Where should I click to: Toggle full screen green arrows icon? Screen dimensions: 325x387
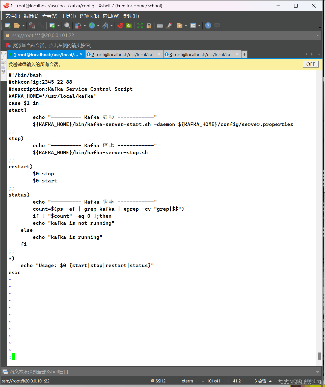(x=140, y=25)
